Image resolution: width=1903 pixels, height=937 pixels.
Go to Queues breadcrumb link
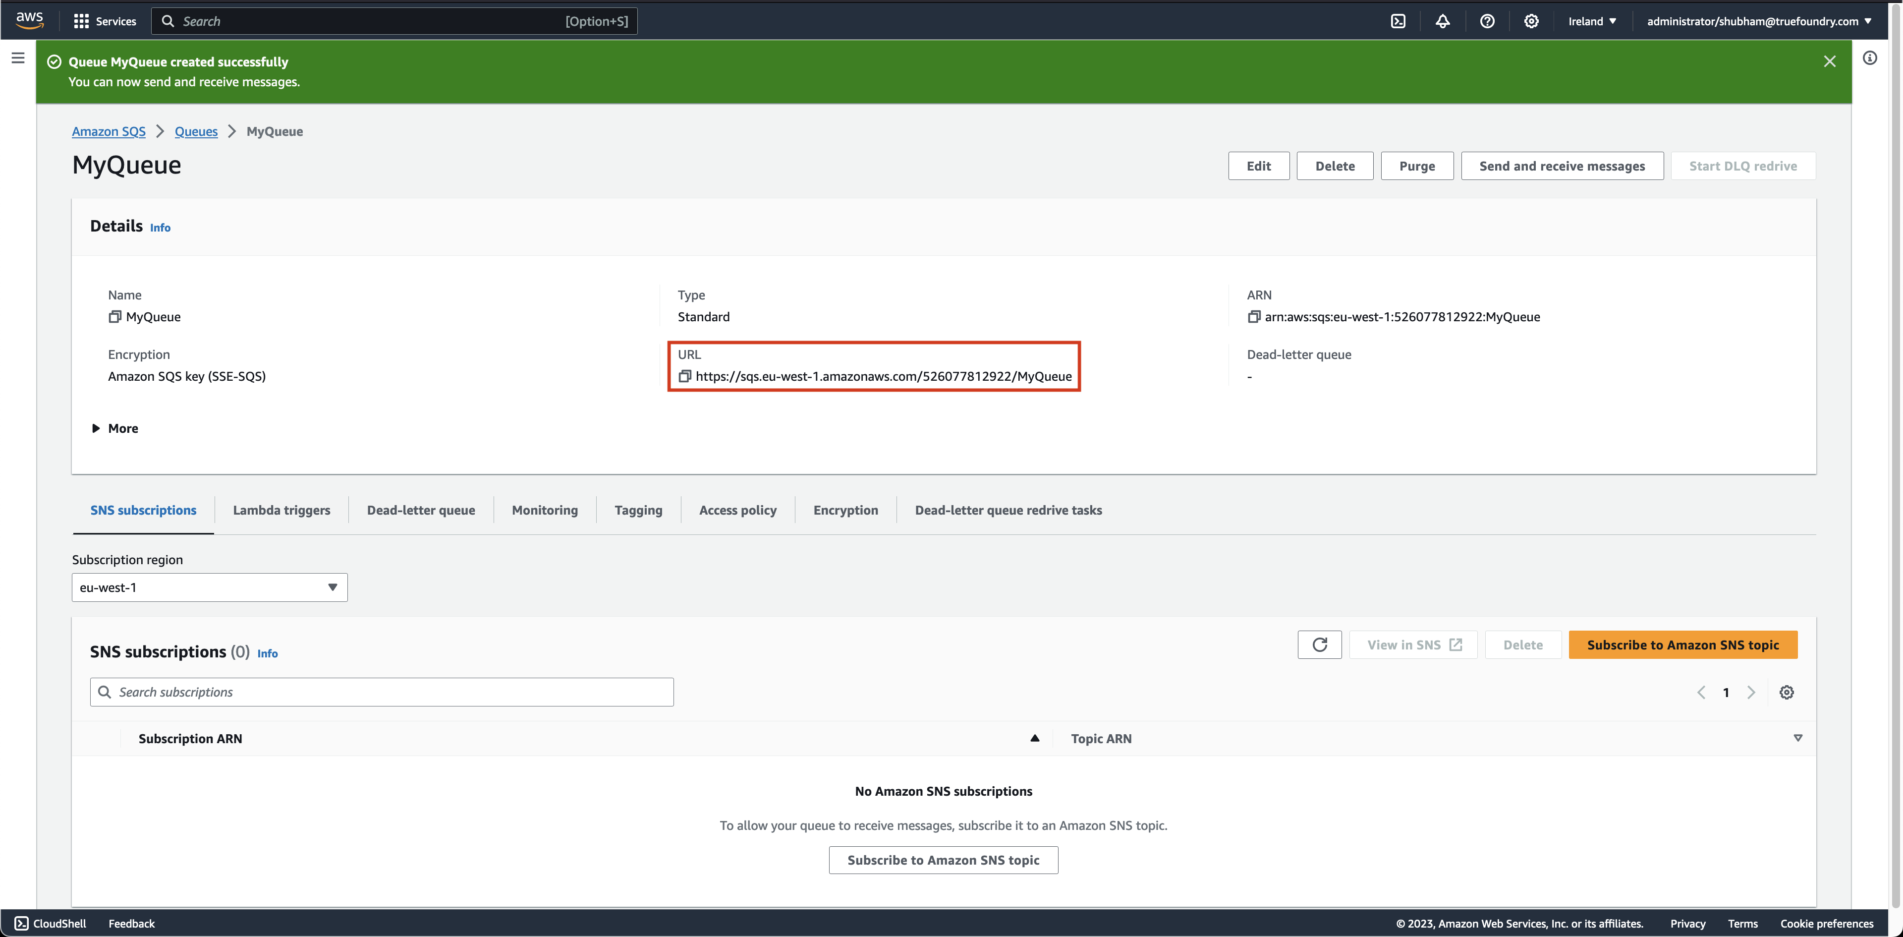(x=196, y=131)
